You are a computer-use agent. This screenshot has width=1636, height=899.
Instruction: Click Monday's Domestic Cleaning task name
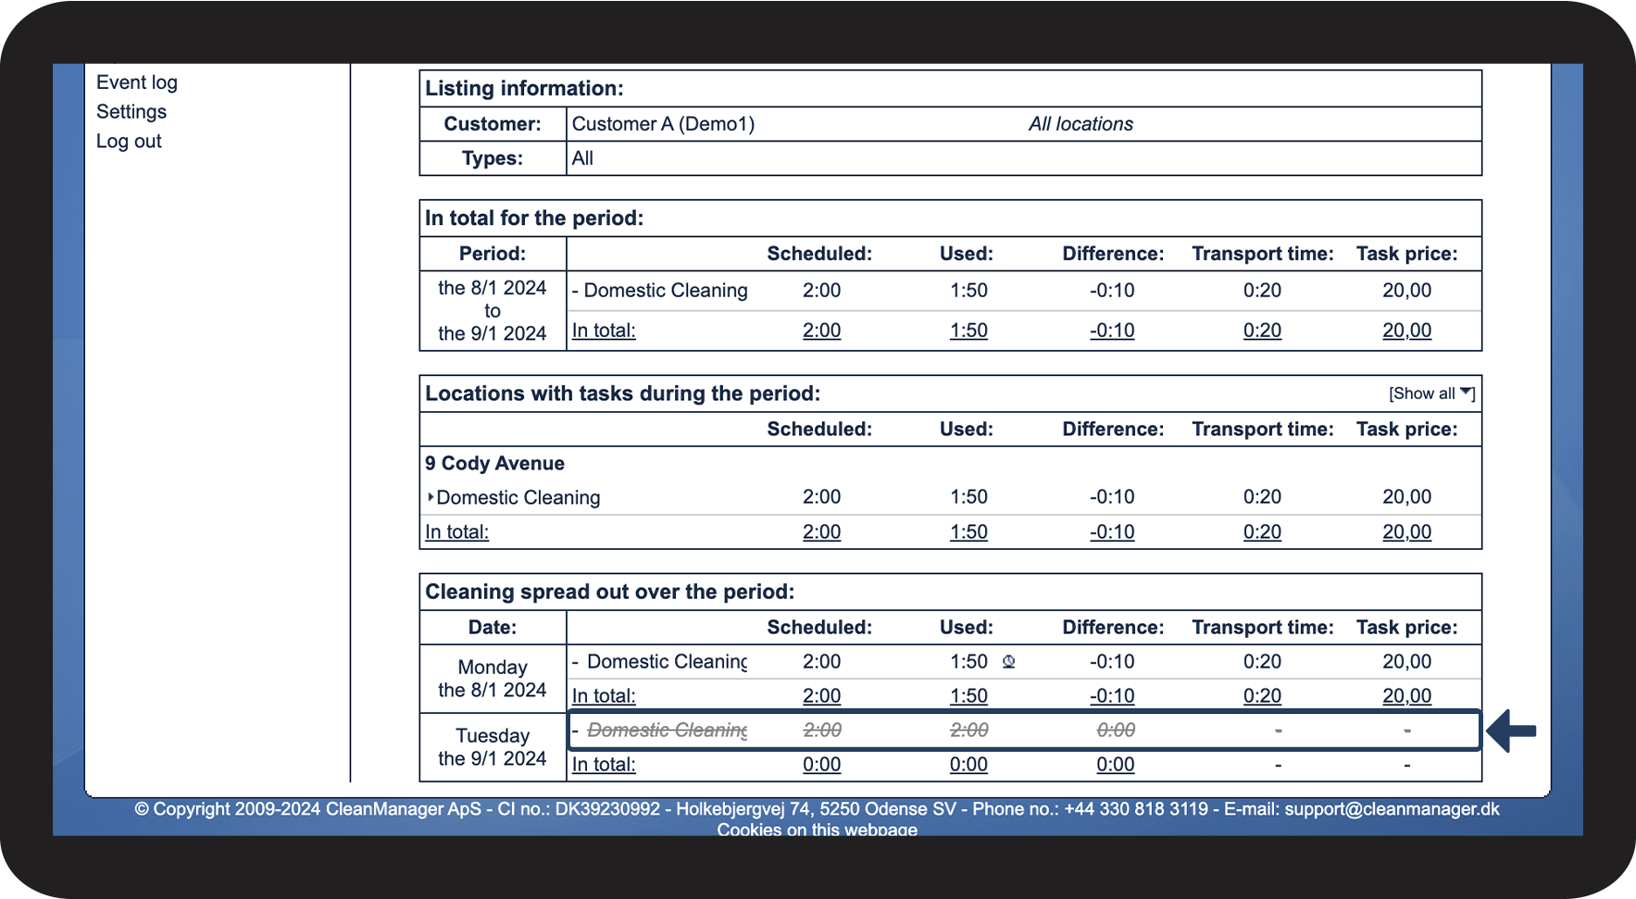[x=667, y=662]
